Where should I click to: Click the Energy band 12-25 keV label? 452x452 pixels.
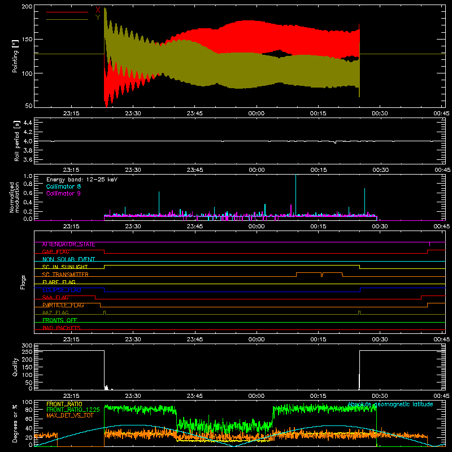tap(82, 180)
